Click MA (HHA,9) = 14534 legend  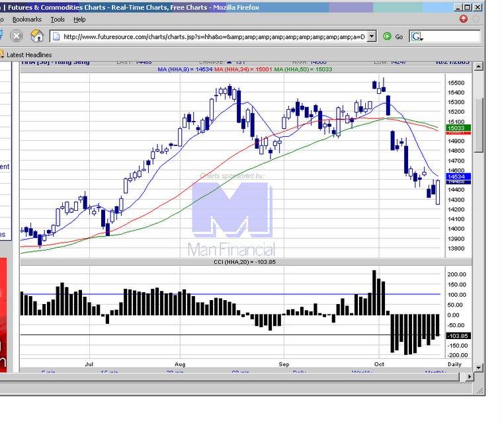point(185,69)
